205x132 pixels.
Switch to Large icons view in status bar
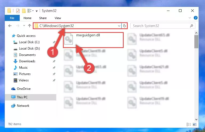195,125
